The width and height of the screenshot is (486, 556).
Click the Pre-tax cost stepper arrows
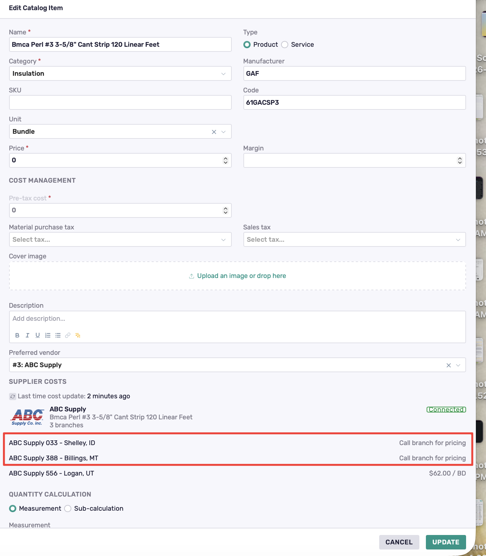[226, 211]
